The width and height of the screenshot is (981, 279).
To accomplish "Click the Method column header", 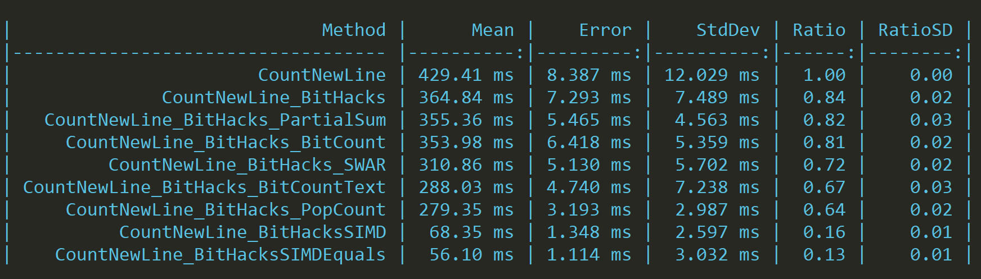I will (x=353, y=30).
